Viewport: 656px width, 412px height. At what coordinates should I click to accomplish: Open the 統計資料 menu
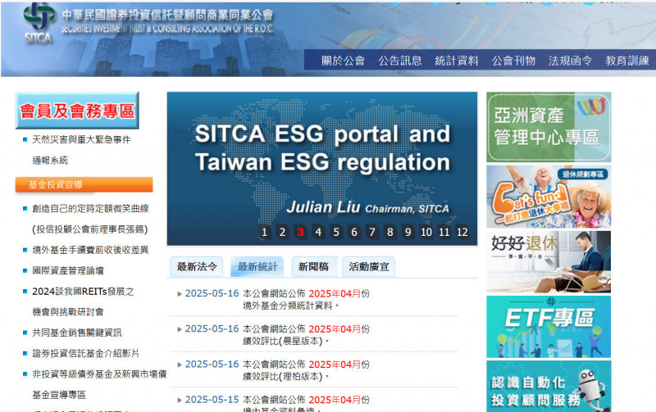click(x=457, y=61)
